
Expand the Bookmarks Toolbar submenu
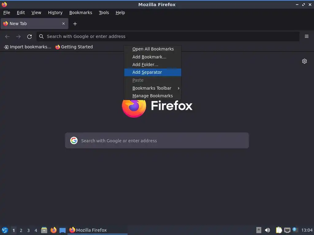point(153,88)
